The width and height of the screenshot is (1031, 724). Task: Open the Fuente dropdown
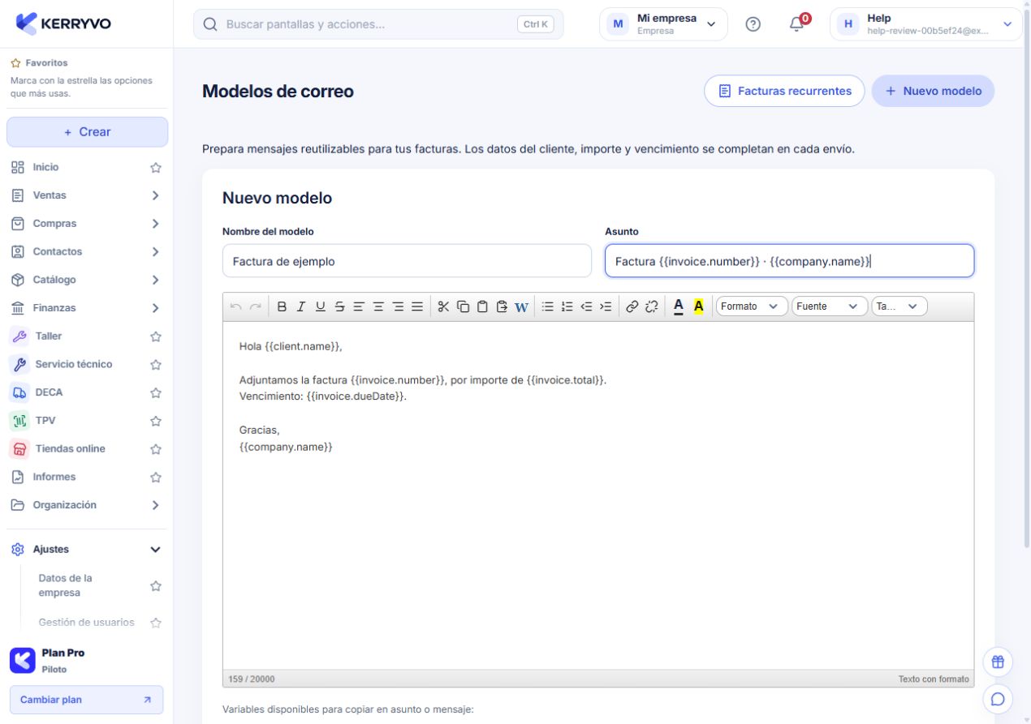(x=829, y=306)
